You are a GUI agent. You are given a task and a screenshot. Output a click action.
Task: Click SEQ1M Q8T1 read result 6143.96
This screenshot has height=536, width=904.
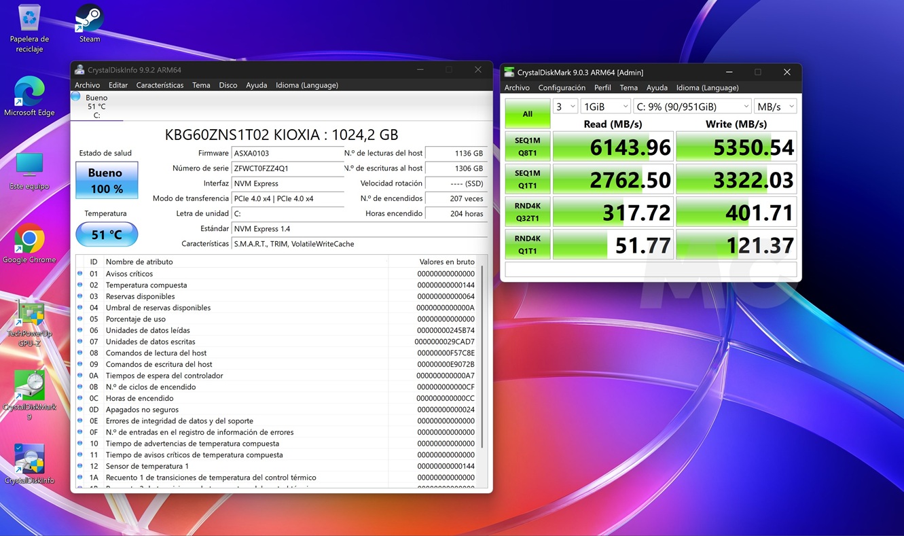tap(613, 147)
